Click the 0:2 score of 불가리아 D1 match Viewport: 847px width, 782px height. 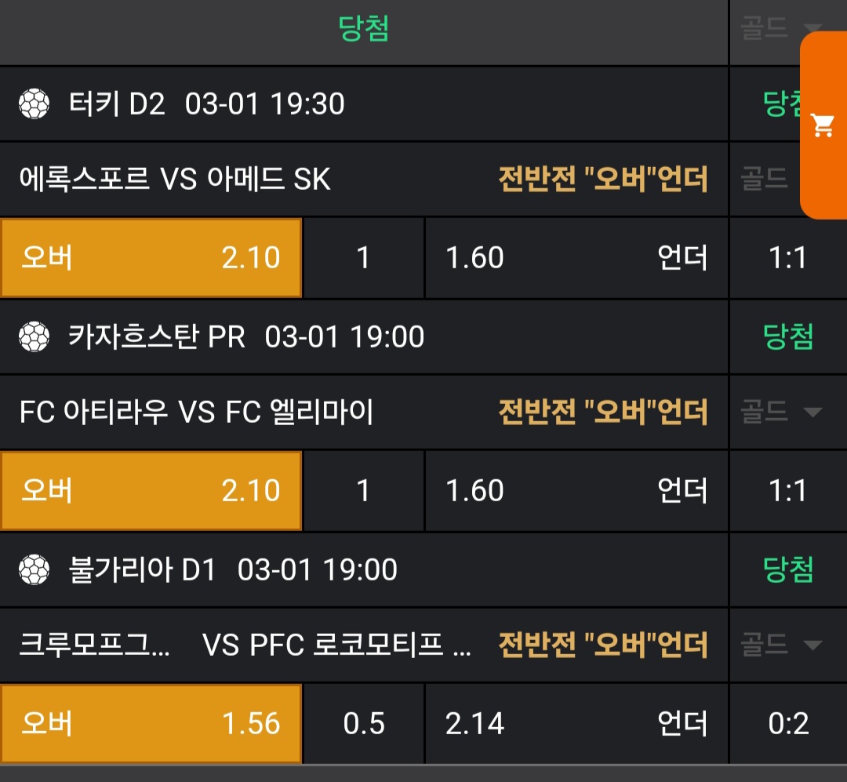pos(788,723)
